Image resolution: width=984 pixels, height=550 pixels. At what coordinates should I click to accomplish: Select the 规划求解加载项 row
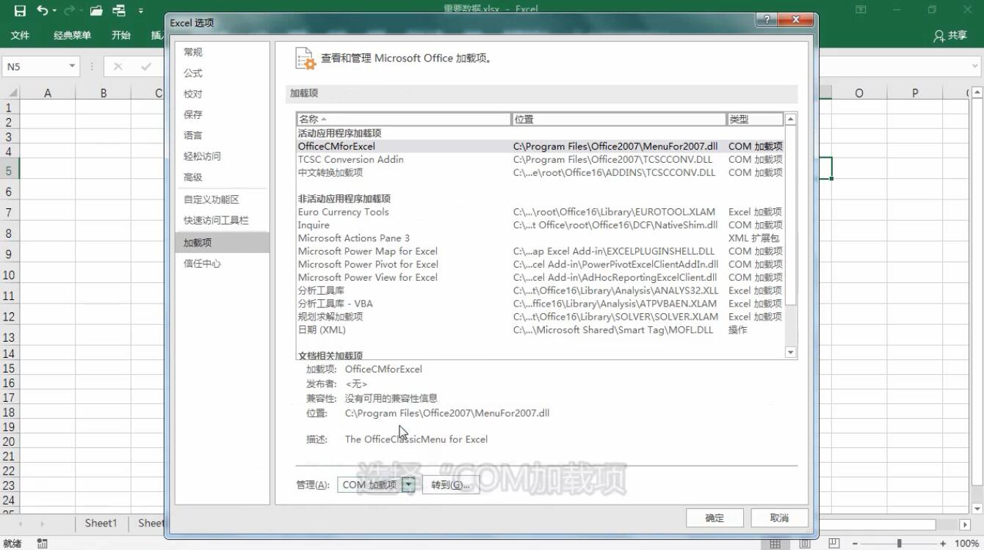[x=540, y=317]
